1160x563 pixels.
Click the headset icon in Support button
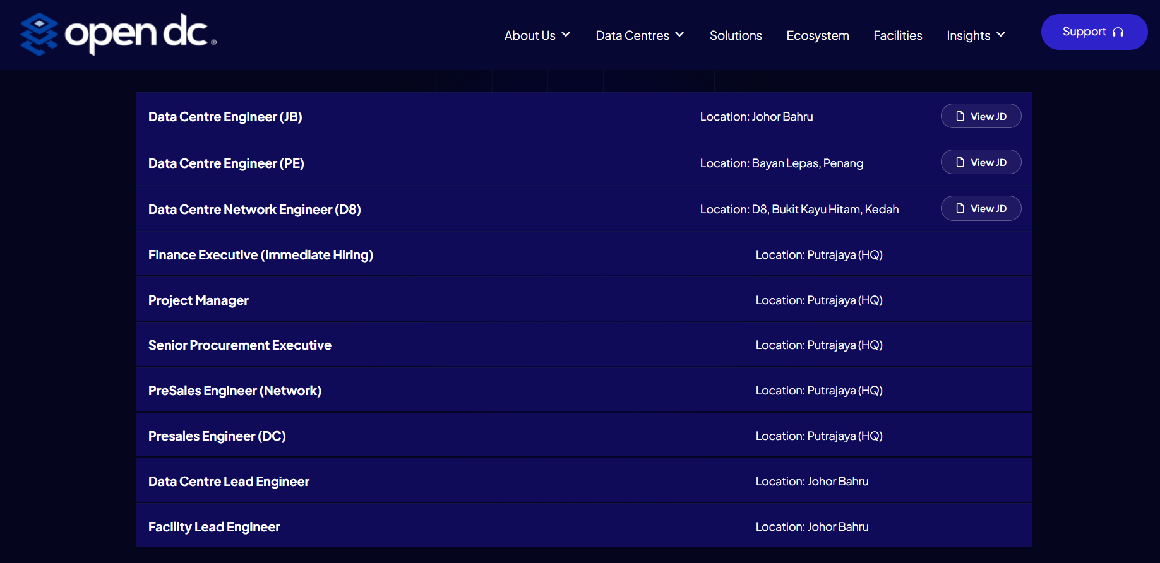point(1118,32)
